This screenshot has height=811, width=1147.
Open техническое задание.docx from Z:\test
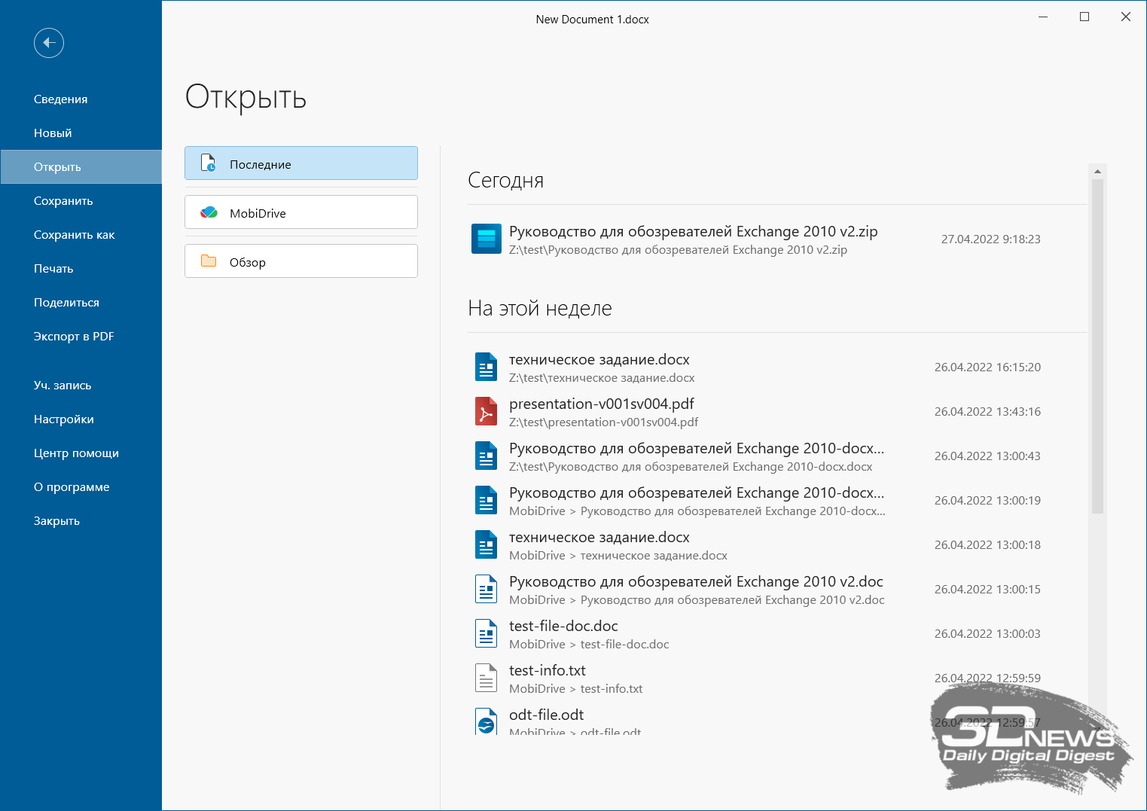pos(599,359)
